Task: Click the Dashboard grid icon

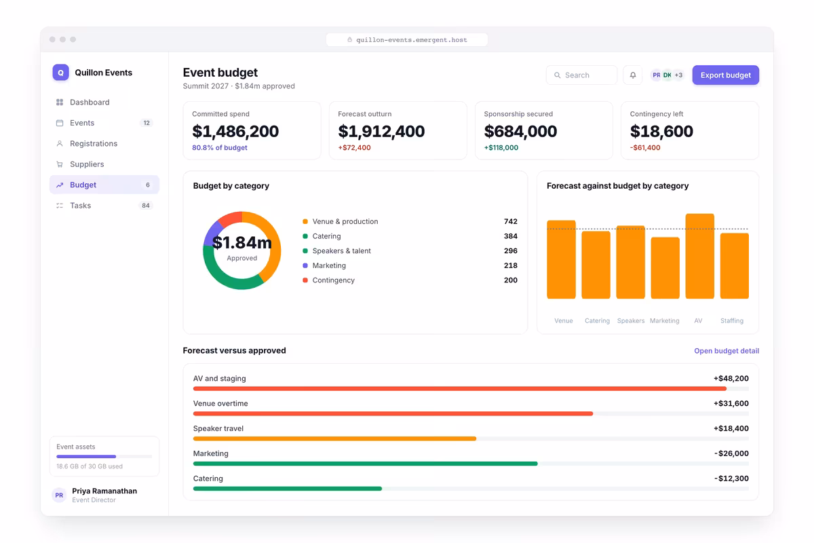Action: [60, 102]
